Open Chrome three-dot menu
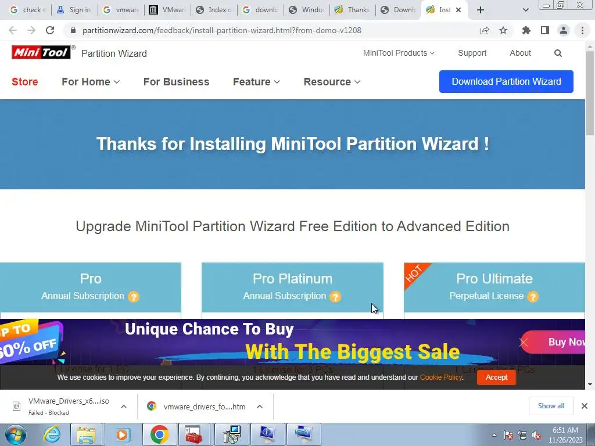595x446 pixels. pyautogui.click(x=582, y=30)
